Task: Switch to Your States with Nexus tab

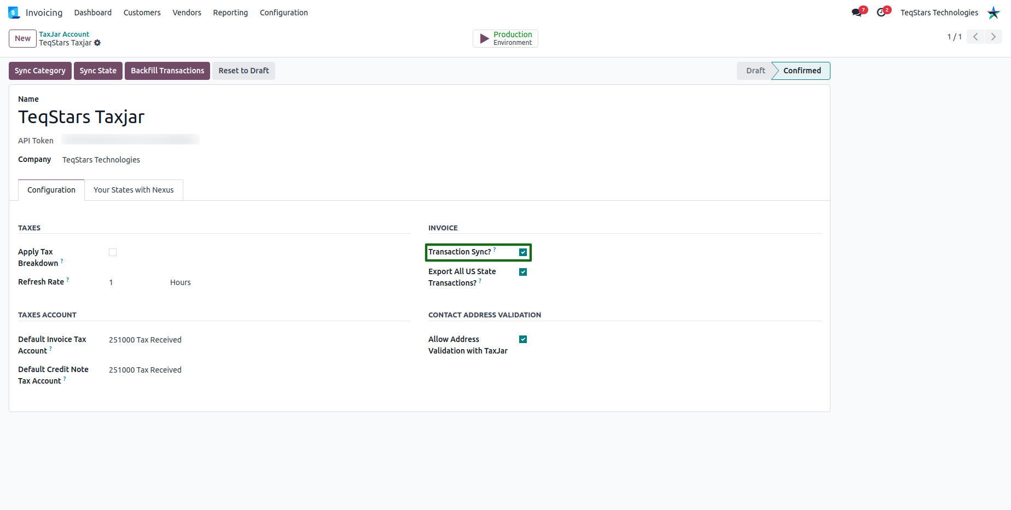Action: (133, 190)
